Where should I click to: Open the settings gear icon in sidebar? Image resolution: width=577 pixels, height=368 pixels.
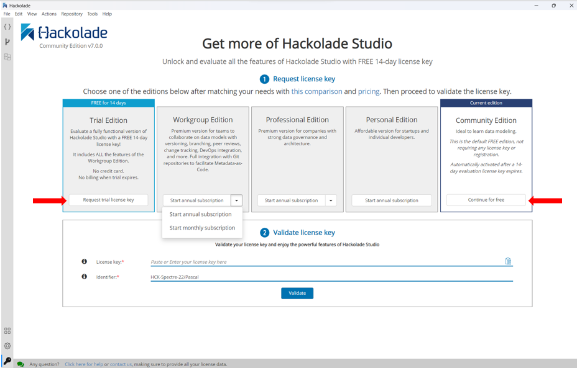7,346
